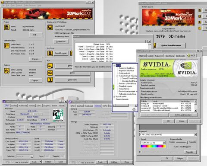207x166 pixels.
Task: Collapse the Teljesítmény & Minőség tree node
Action: tap(117, 76)
